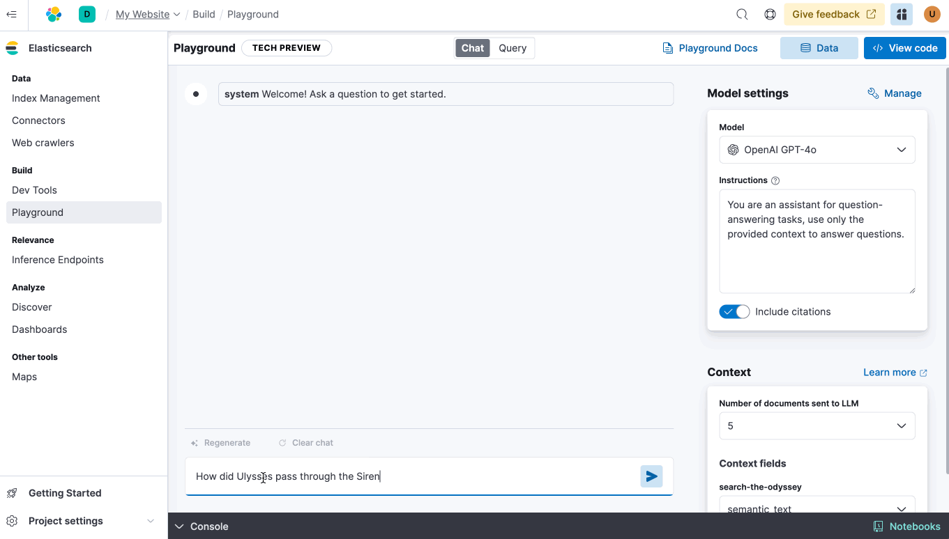This screenshot has height=539, width=949.
Task: Send the chat message with the paper plane
Action: coord(651,476)
